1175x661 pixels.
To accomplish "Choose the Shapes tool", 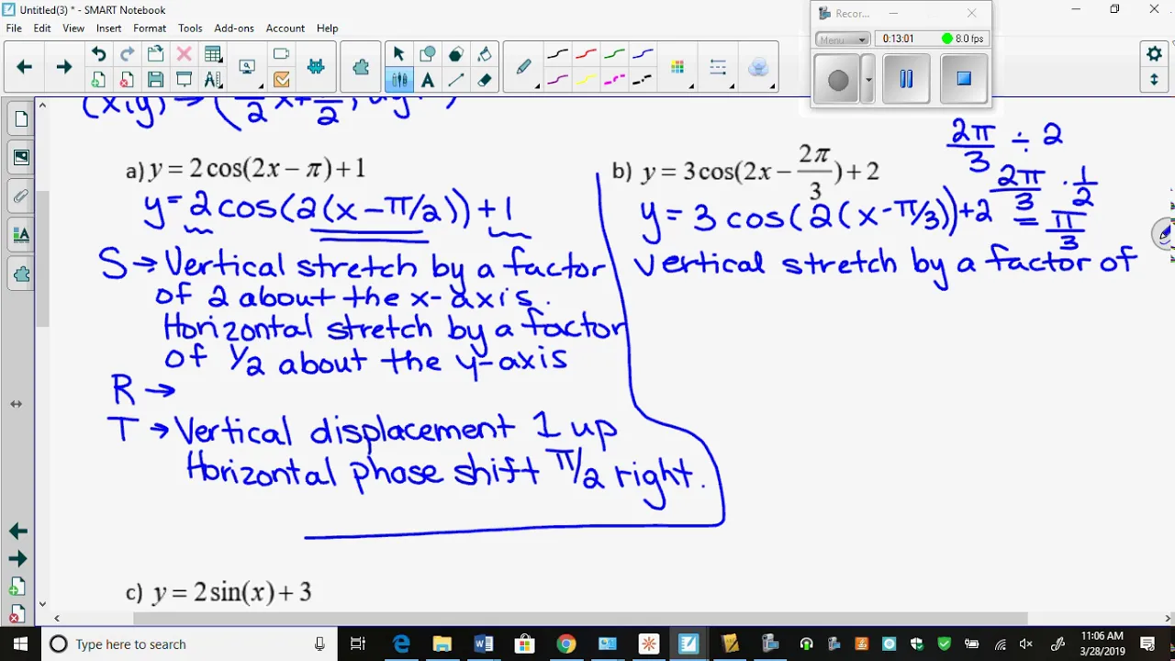I will tap(427, 54).
